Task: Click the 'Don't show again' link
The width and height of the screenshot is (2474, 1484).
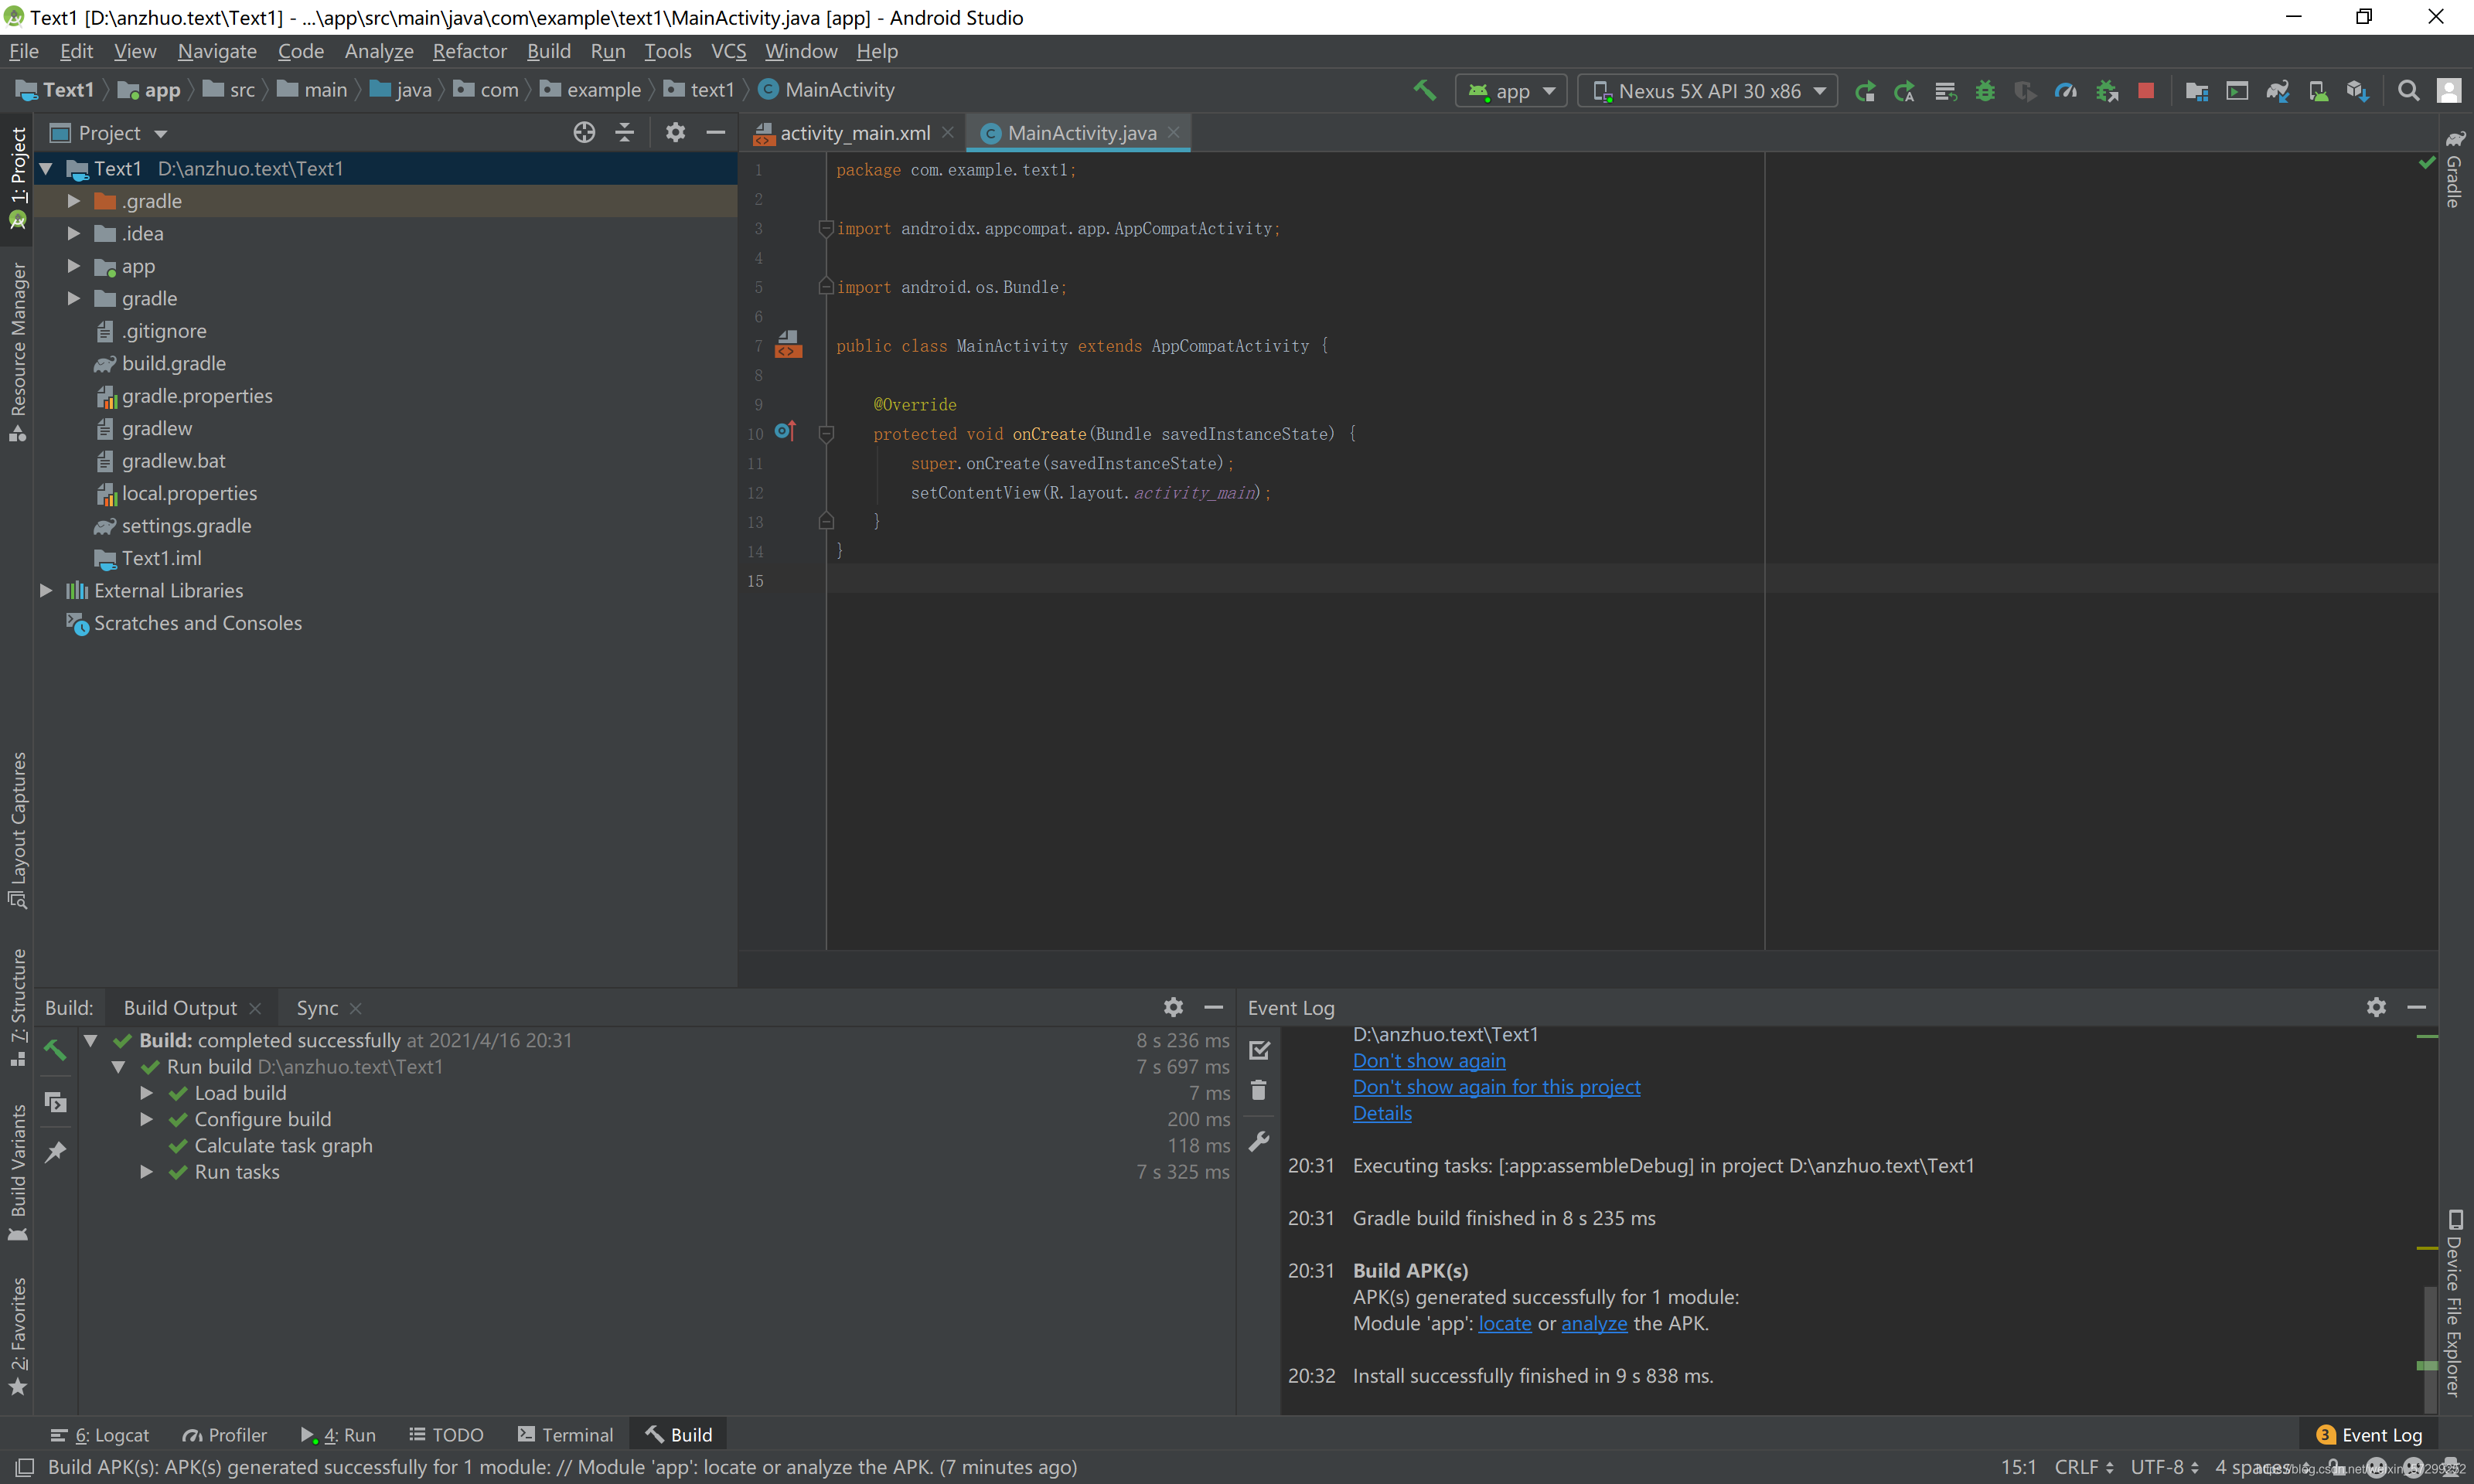Action: pos(1429,1060)
